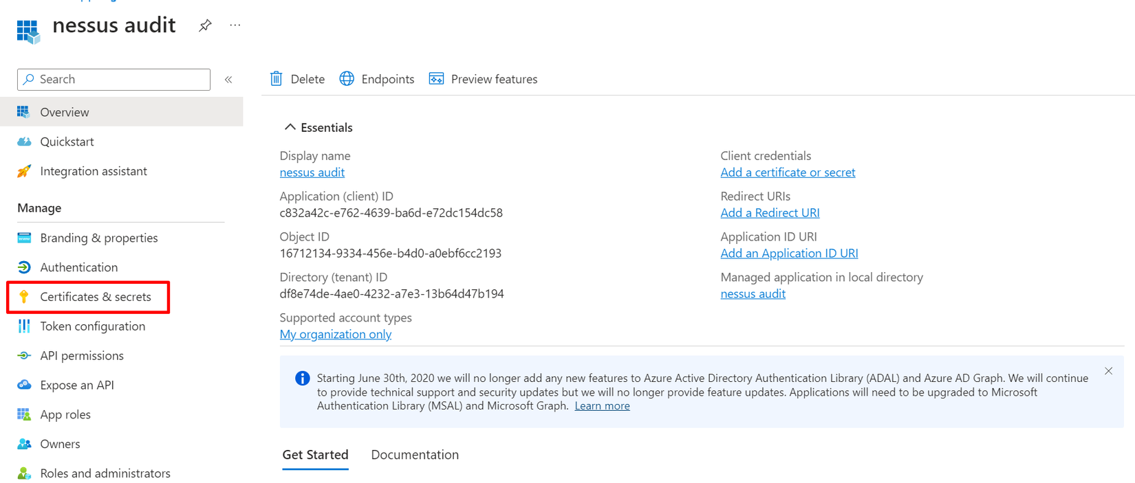Viewport: 1135px width, 483px height.
Task: Open My organization only link
Action: point(336,335)
